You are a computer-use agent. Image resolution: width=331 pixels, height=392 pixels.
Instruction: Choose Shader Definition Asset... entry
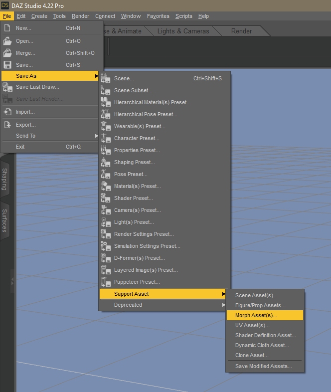(265, 335)
